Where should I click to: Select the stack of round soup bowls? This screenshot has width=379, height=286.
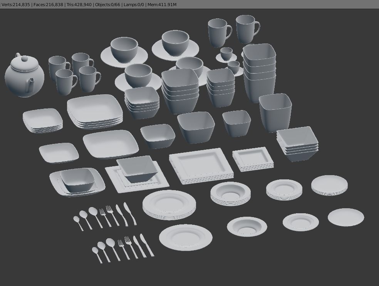pyautogui.click(x=230, y=194)
